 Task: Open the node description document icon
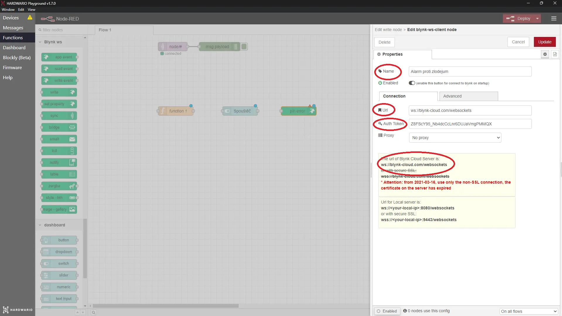555,54
